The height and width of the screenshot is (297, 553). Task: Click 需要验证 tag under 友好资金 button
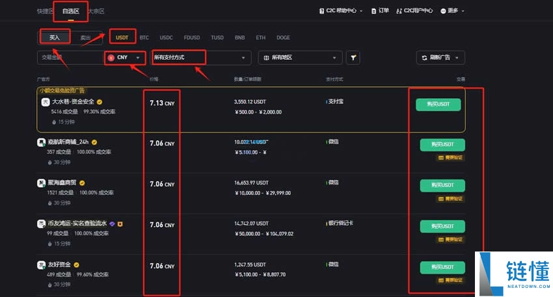[x=450, y=281]
